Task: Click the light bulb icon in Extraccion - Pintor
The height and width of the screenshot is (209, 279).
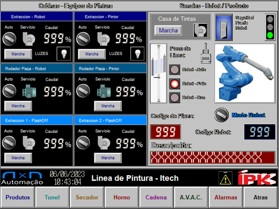Action: 137,53
